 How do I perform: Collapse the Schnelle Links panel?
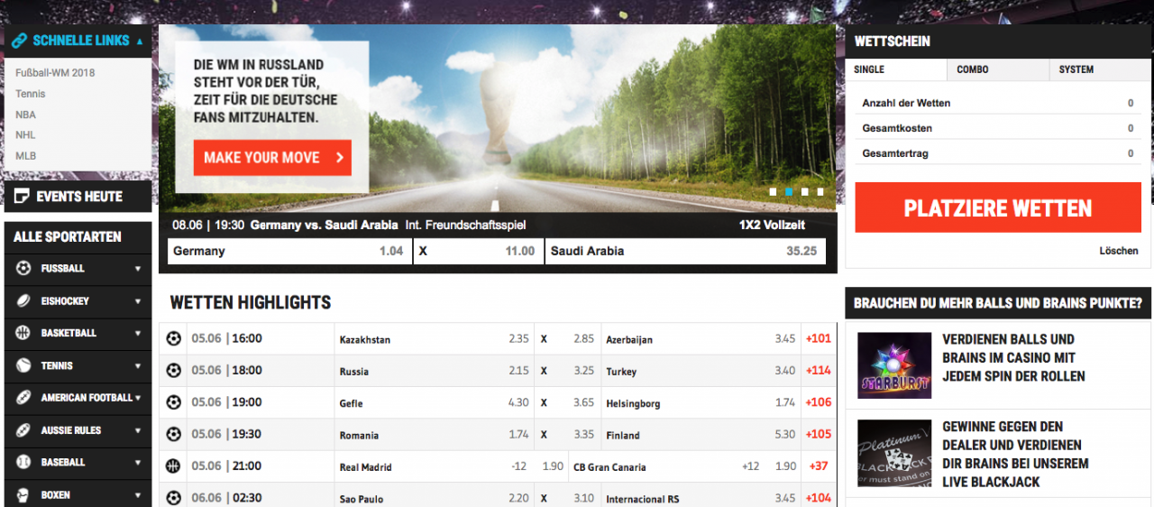pyautogui.click(x=139, y=41)
